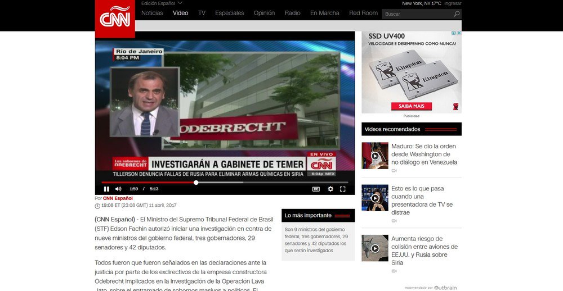Switch the video to fullscreen mode
The width and height of the screenshot is (563, 291).
click(x=342, y=189)
